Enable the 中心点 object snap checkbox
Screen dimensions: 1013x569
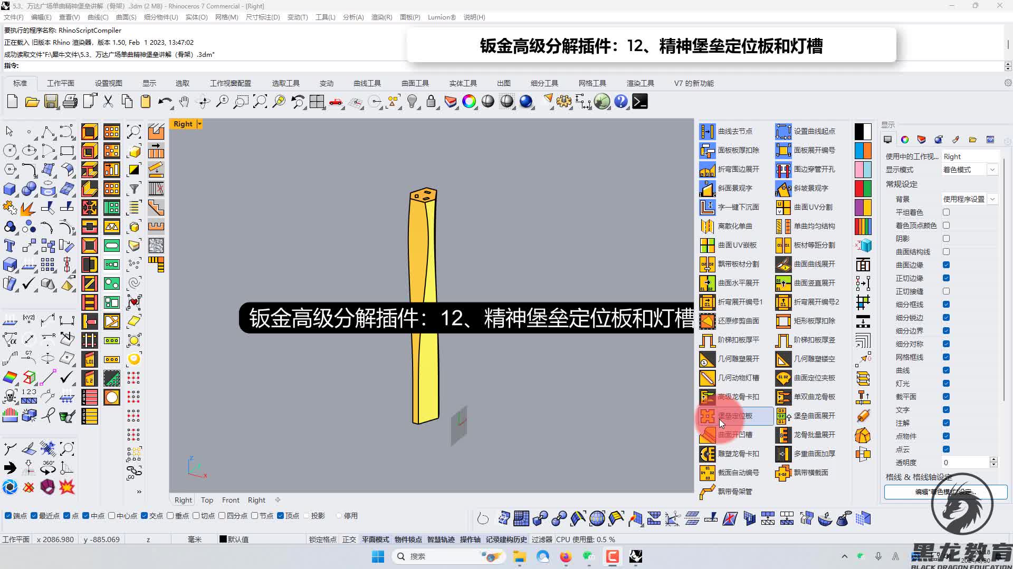[x=112, y=516]
